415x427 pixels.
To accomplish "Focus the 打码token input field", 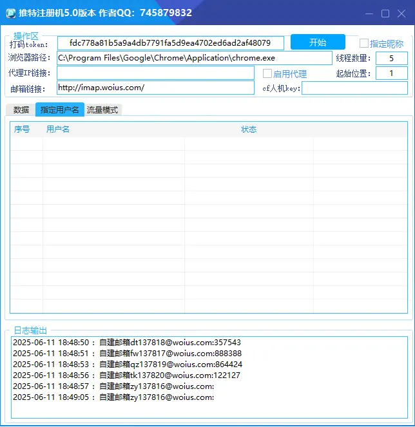I will pos(171,43).
